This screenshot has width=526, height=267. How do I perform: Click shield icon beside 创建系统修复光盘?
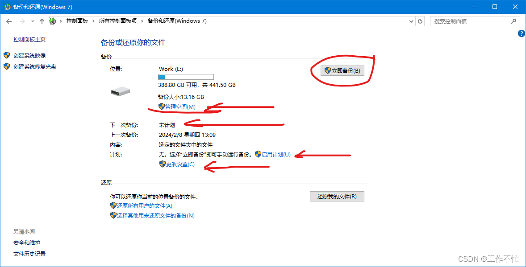[x=7, y=66]
